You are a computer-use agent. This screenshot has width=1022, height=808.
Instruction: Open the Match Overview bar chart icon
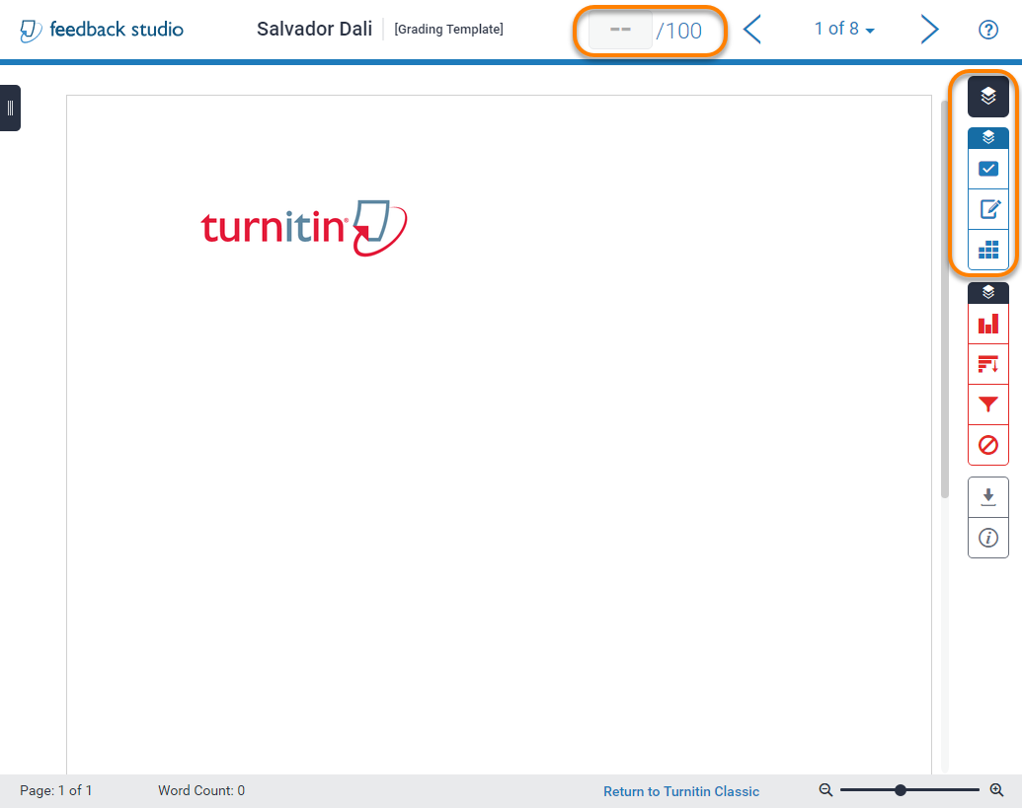[988, 324]
